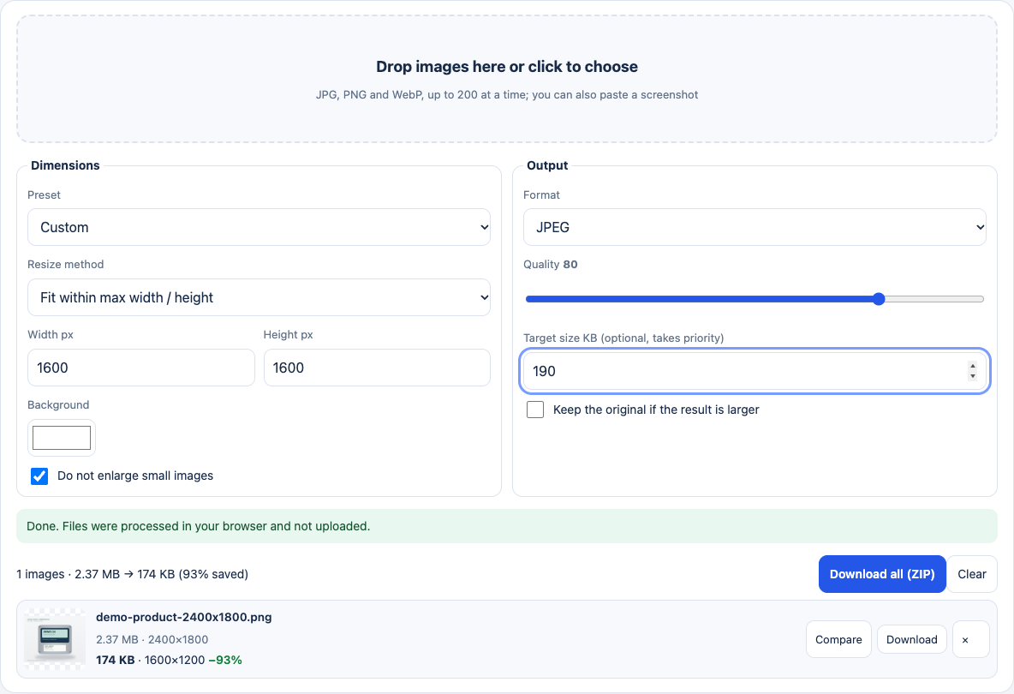
Task: Click the Width px input field
Action: click(141, 368)
